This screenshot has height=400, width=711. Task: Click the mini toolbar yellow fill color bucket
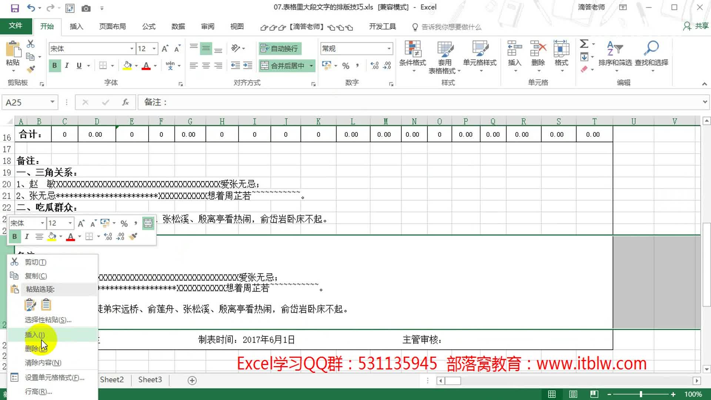pyautogui.click(x=52, y=236)
